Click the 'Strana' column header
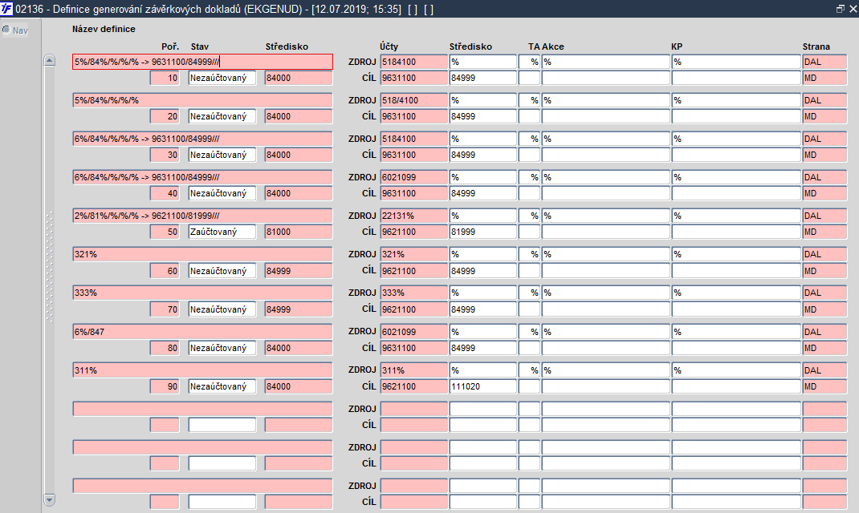 pos(816,46)
